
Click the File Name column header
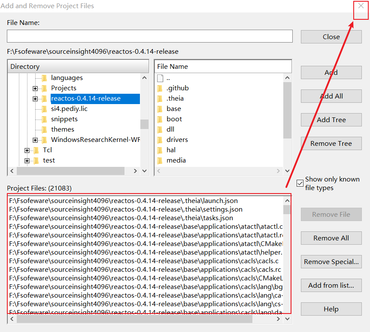pyautogui.click(x=223, y=67)
